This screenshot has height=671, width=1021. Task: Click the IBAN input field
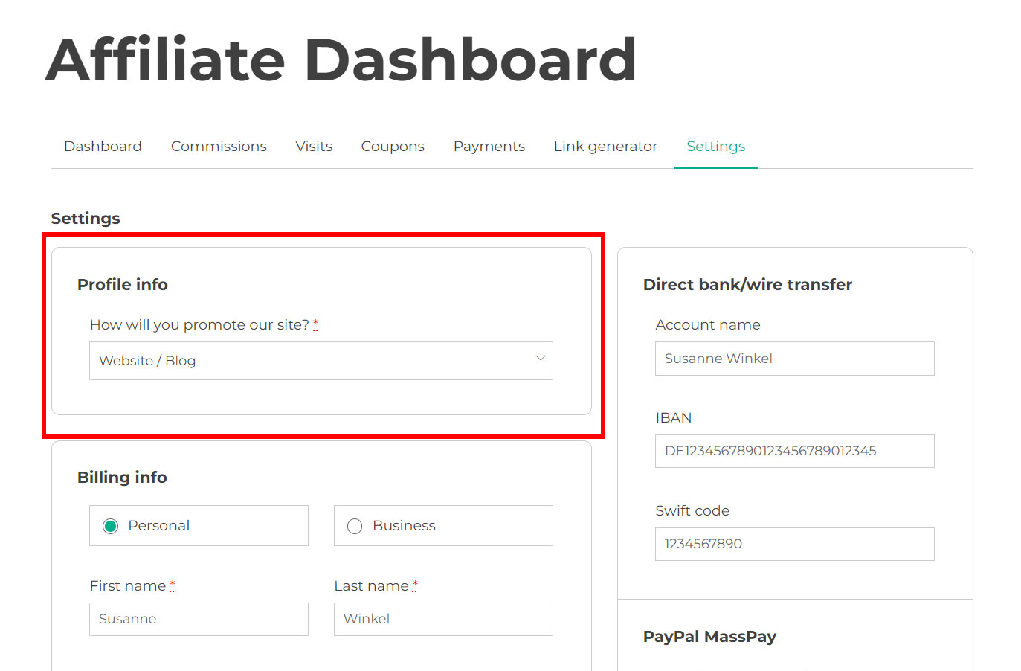(794, 451)
